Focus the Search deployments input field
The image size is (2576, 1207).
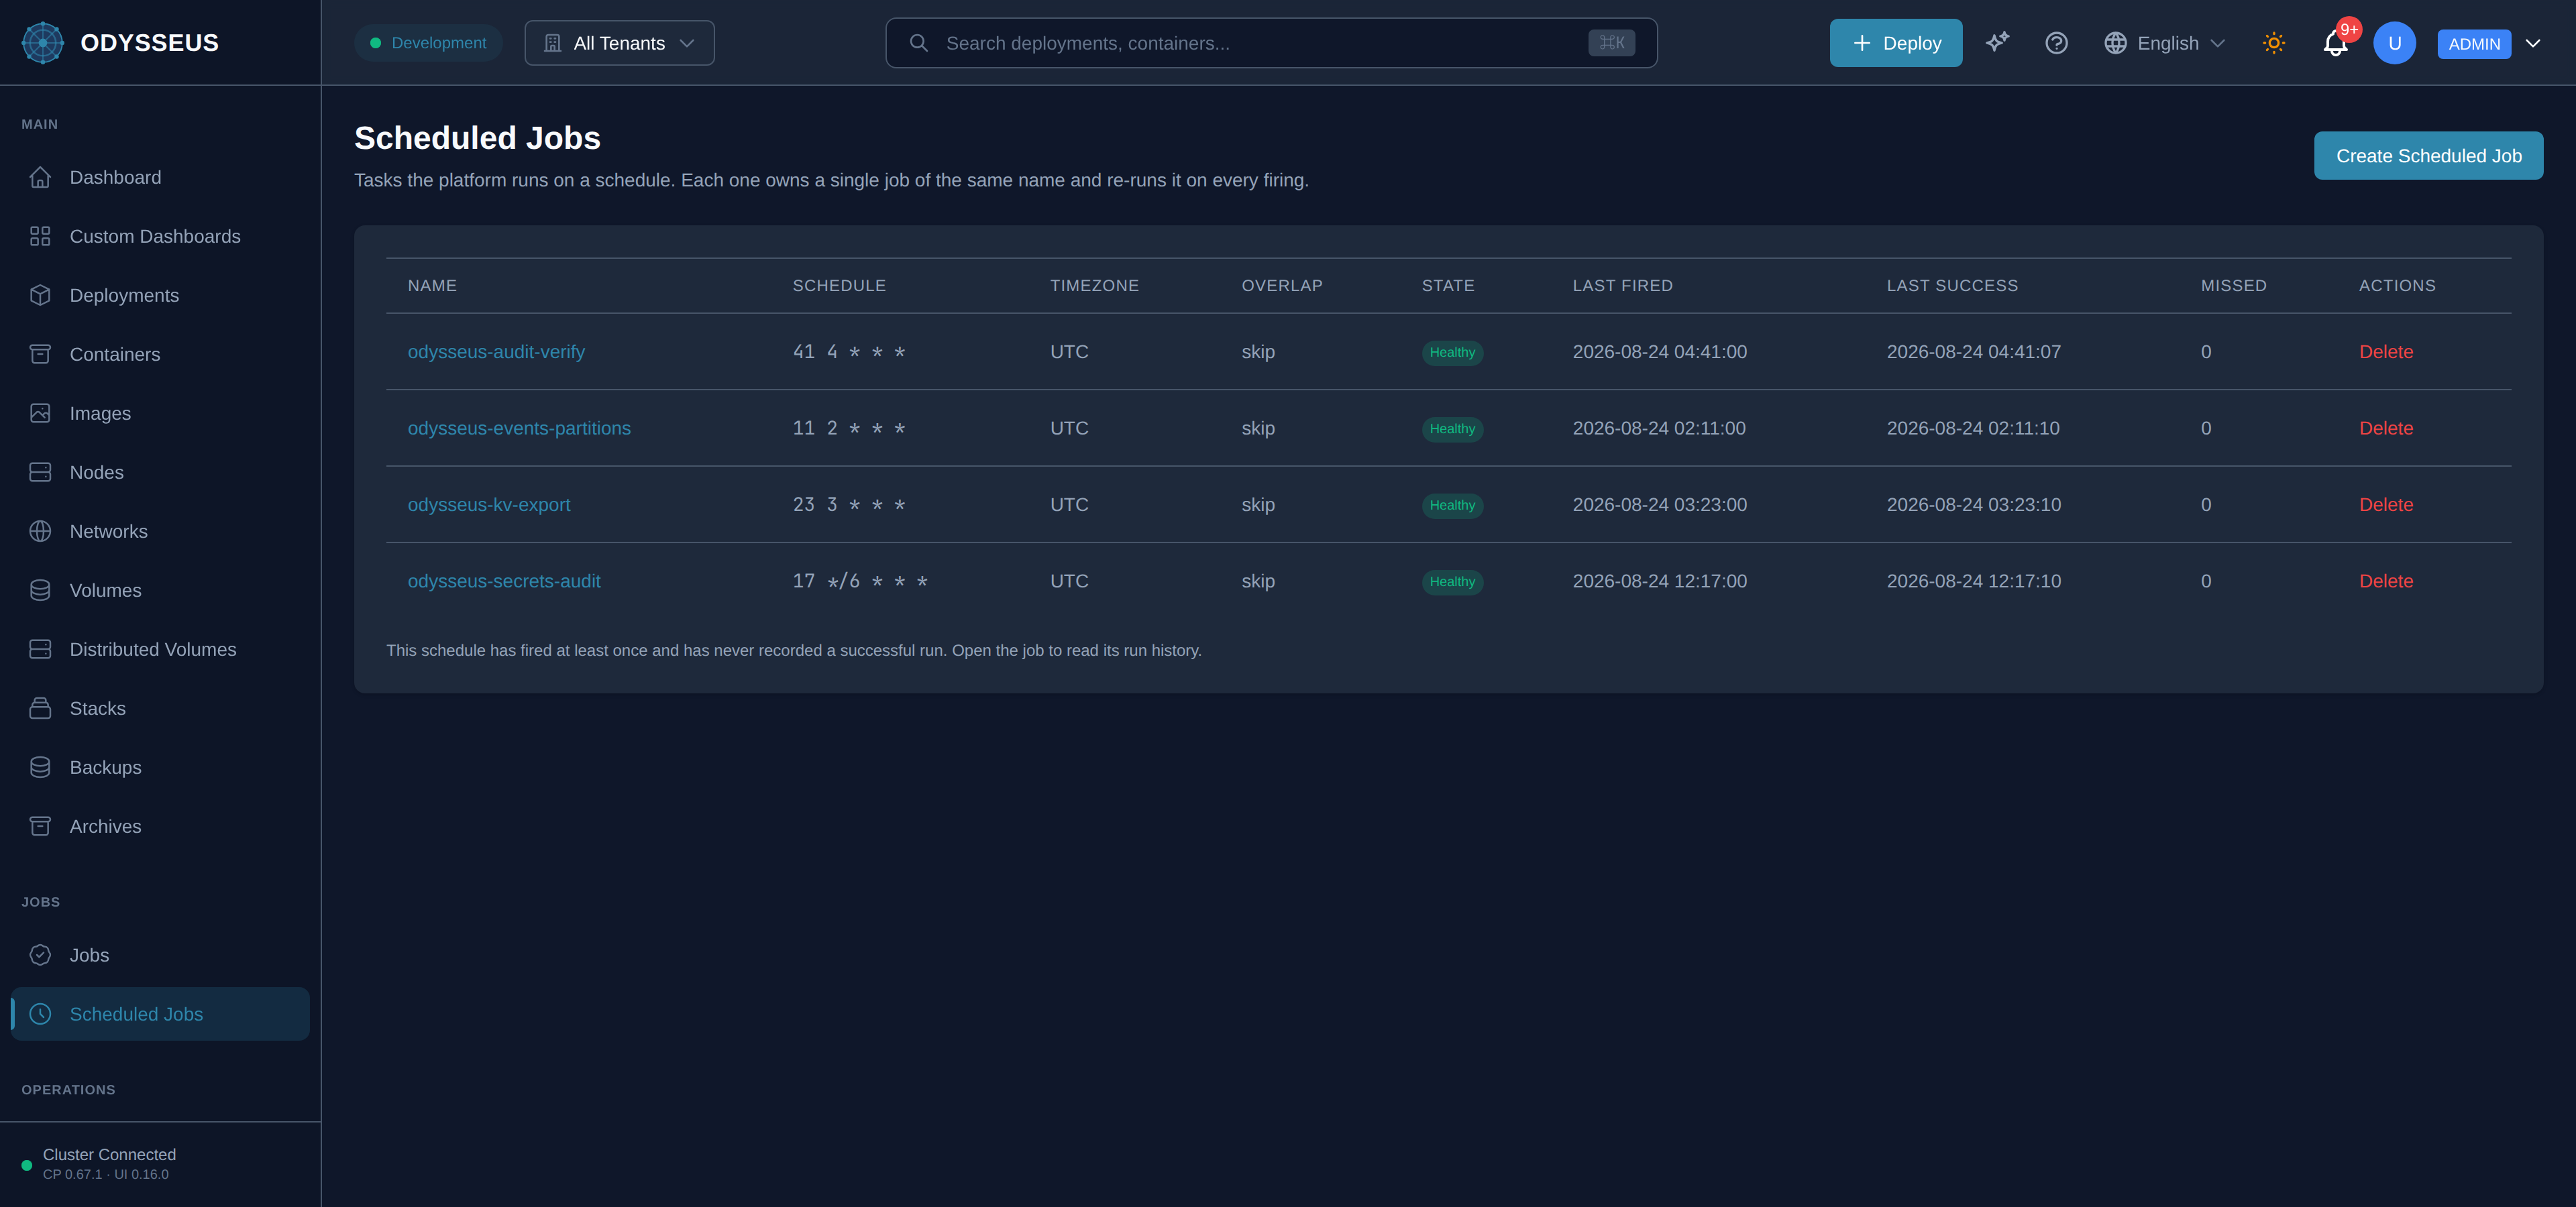point(1271,43)
